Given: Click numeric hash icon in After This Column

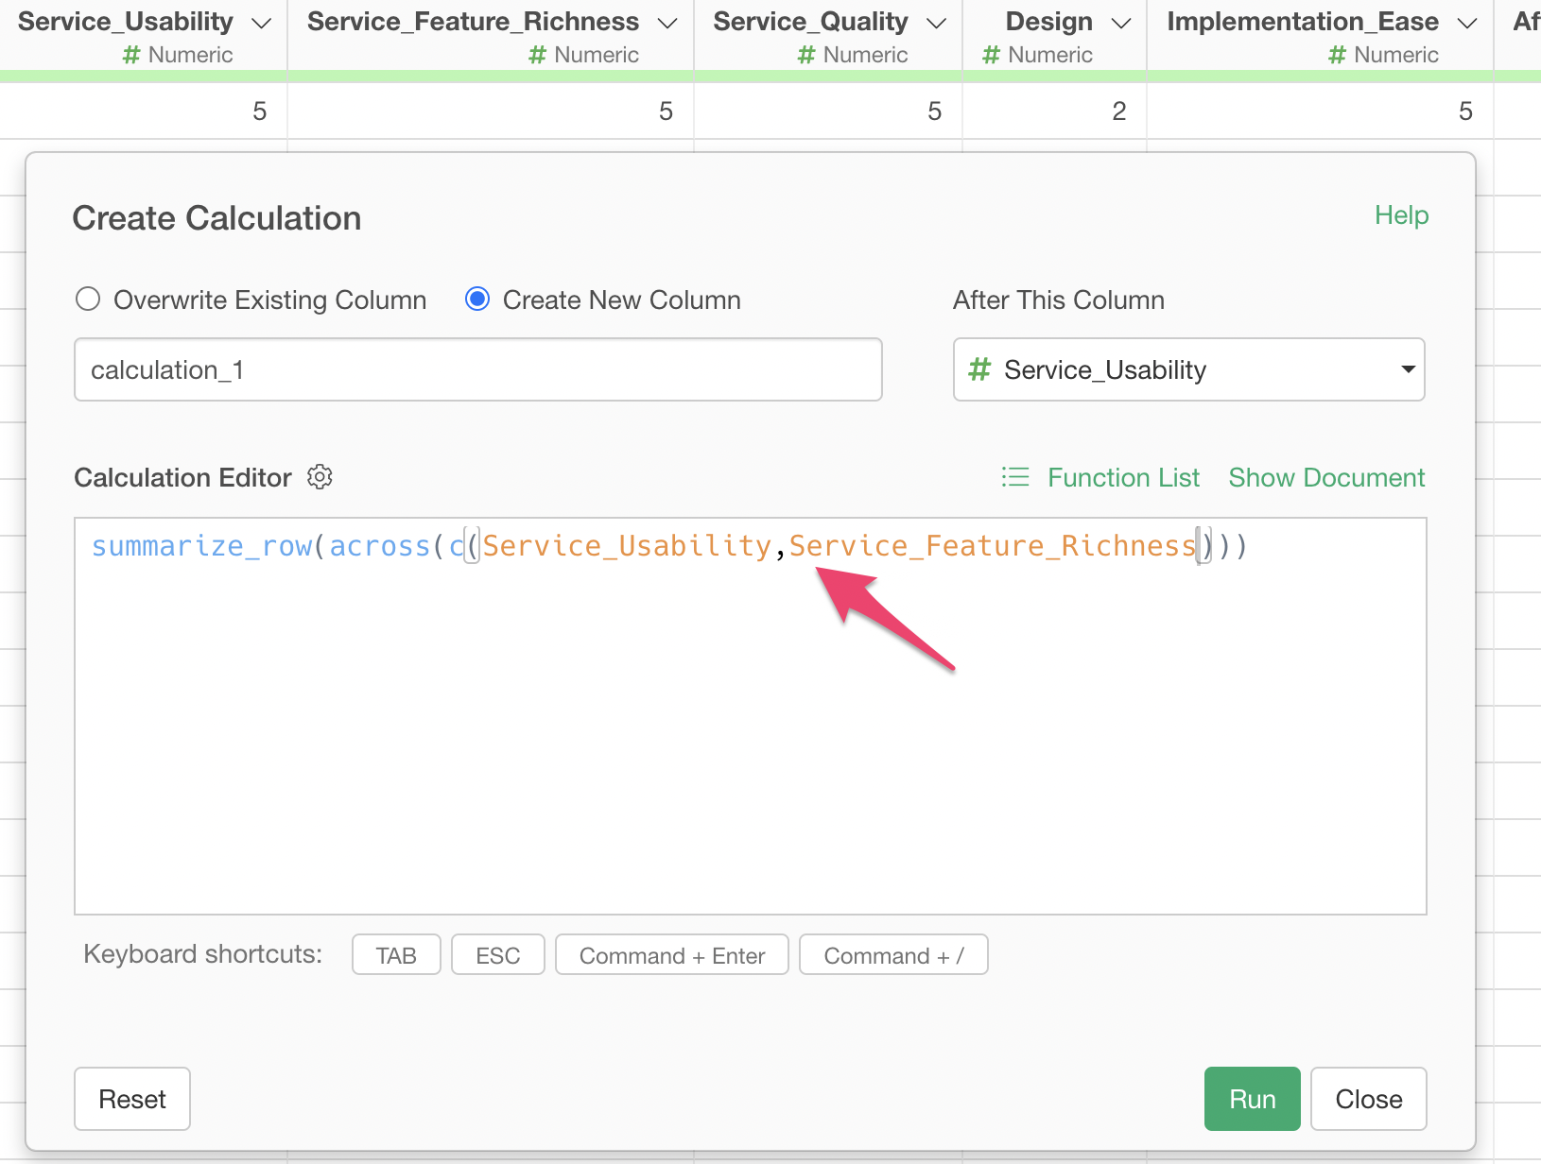Looking at the screenshot, I should (x=979, y=369).
